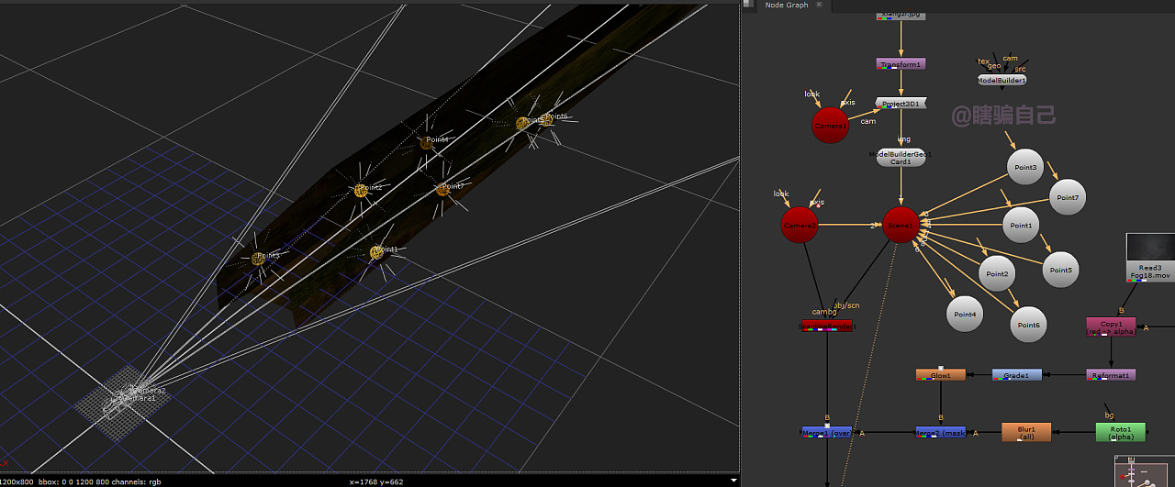Click the 'bbox: 0 0 1200 800' status text
This screenshot has width=1175, height=487.
click(73, 481)
